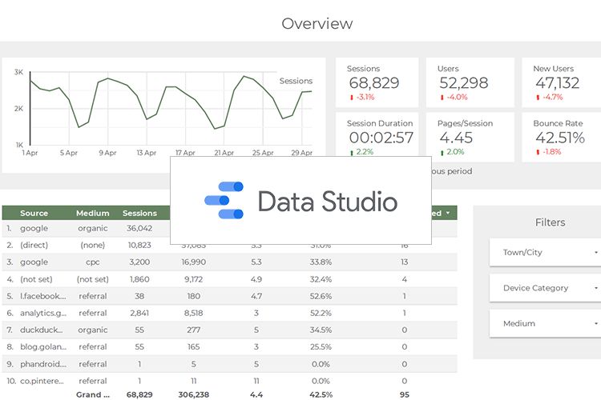Click the Data Studio logo icon
Image resolution: width=601 pixels, height=400 pixels.
pos(224,200)
